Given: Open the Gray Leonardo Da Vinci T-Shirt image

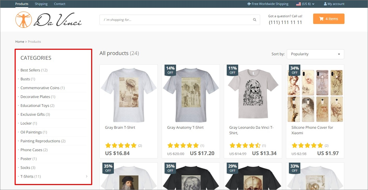Looking at the screenshot, I should (x=253, y=93).
